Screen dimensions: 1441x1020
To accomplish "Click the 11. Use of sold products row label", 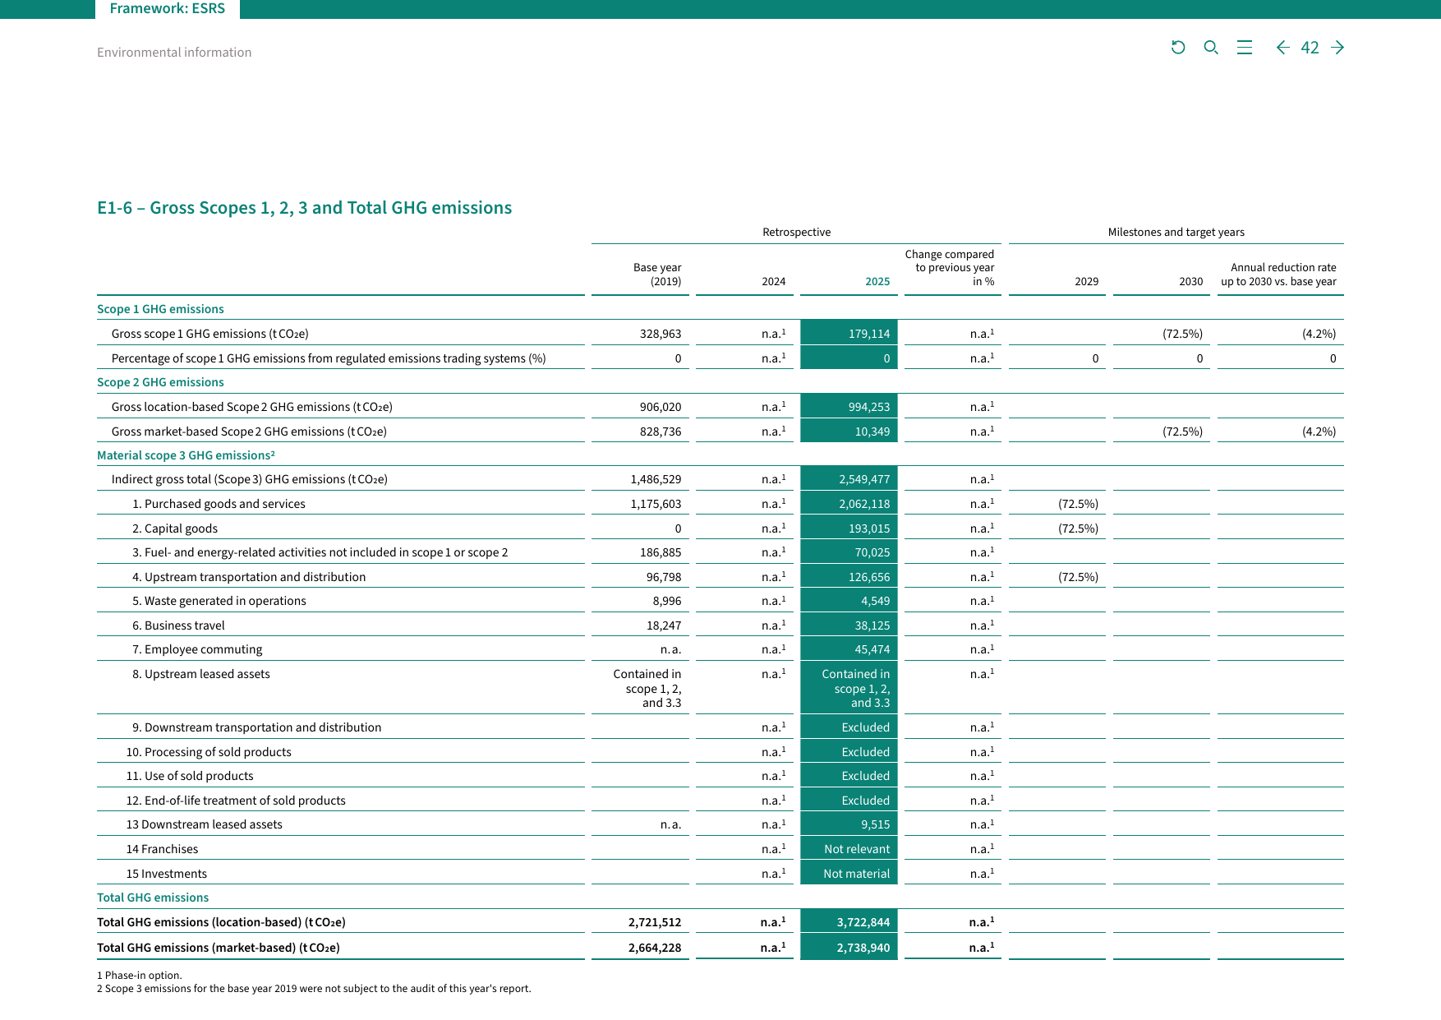I will coord(190,776).
